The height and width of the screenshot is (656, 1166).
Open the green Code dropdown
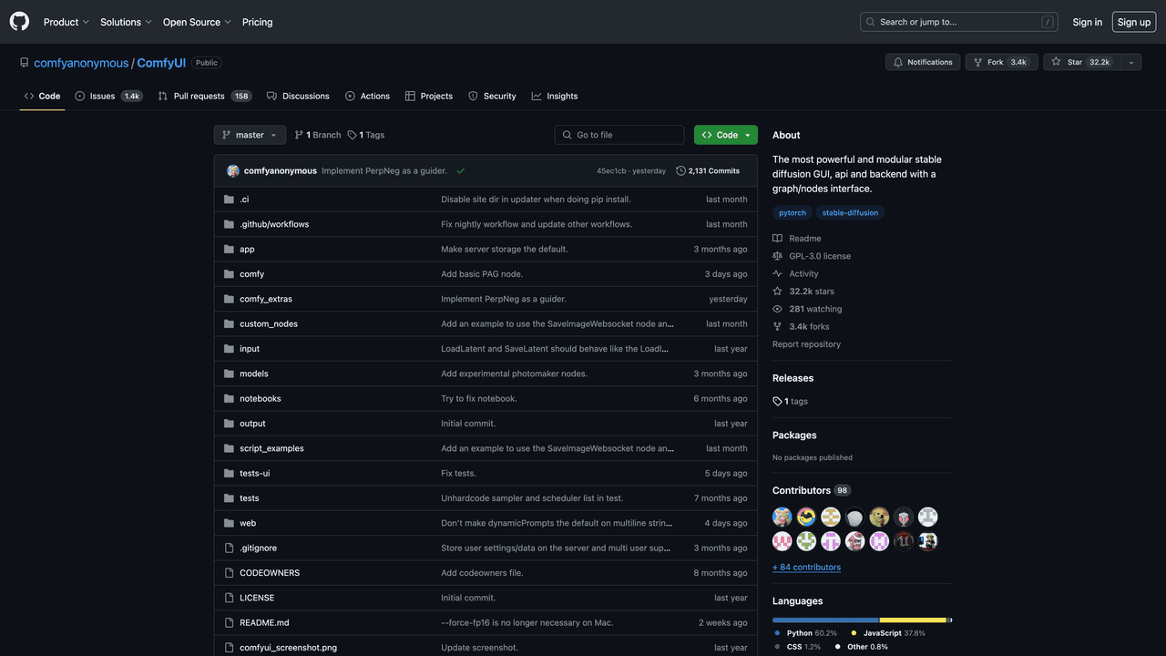[x=726, y=135]
